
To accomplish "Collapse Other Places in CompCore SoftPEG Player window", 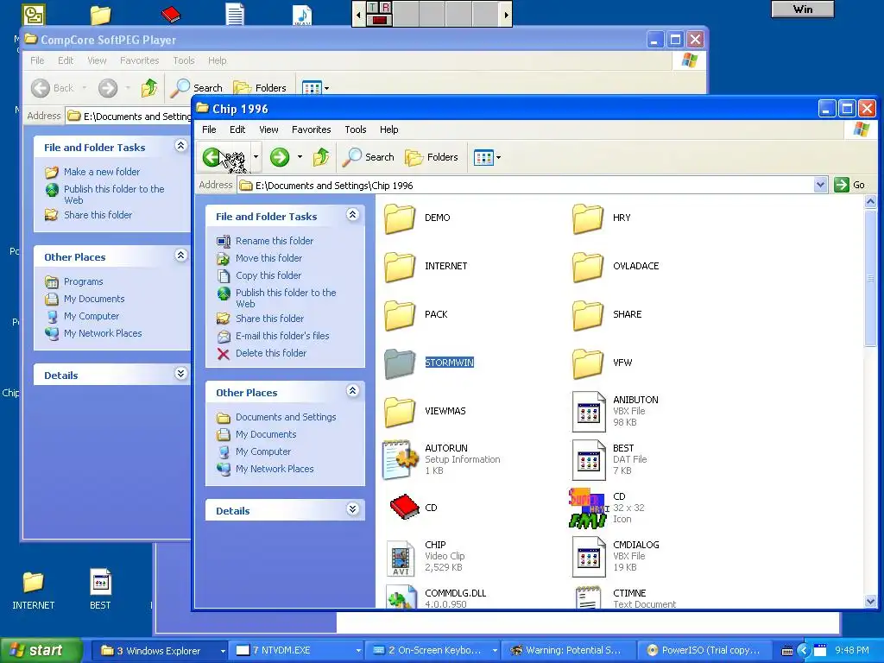I will (181, 256).
